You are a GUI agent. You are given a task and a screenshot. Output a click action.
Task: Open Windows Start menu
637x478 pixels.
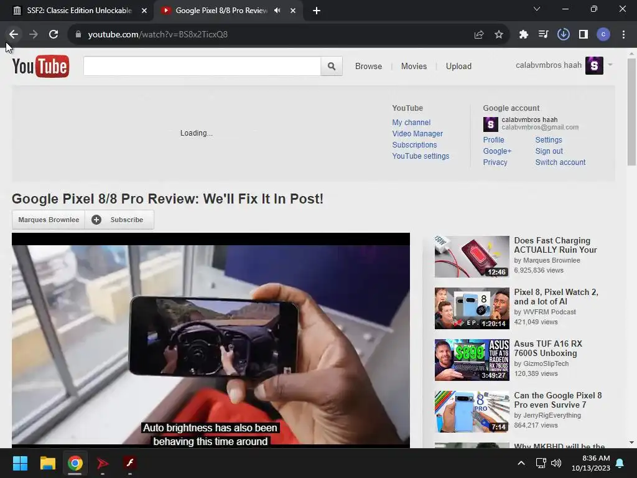click(x=20, y=463)
